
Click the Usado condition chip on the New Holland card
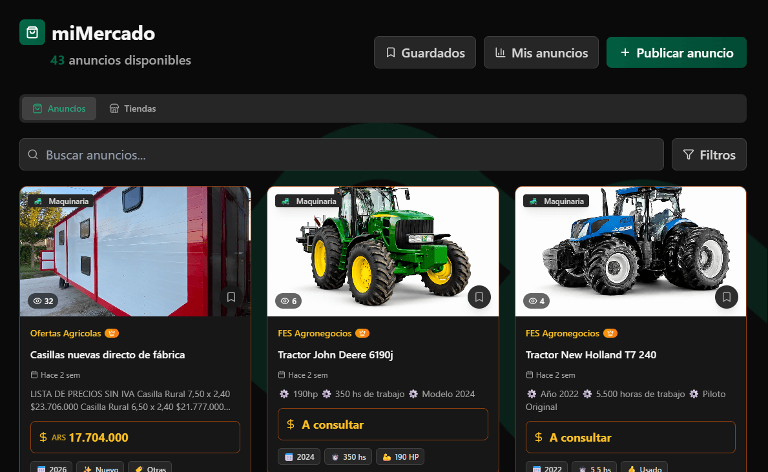point(644,469)
